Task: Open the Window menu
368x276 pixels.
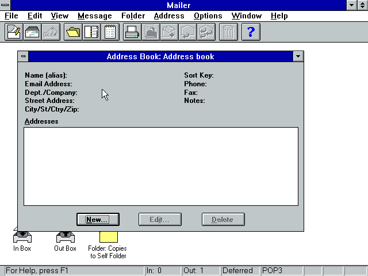Action: [x=247, y=16]
